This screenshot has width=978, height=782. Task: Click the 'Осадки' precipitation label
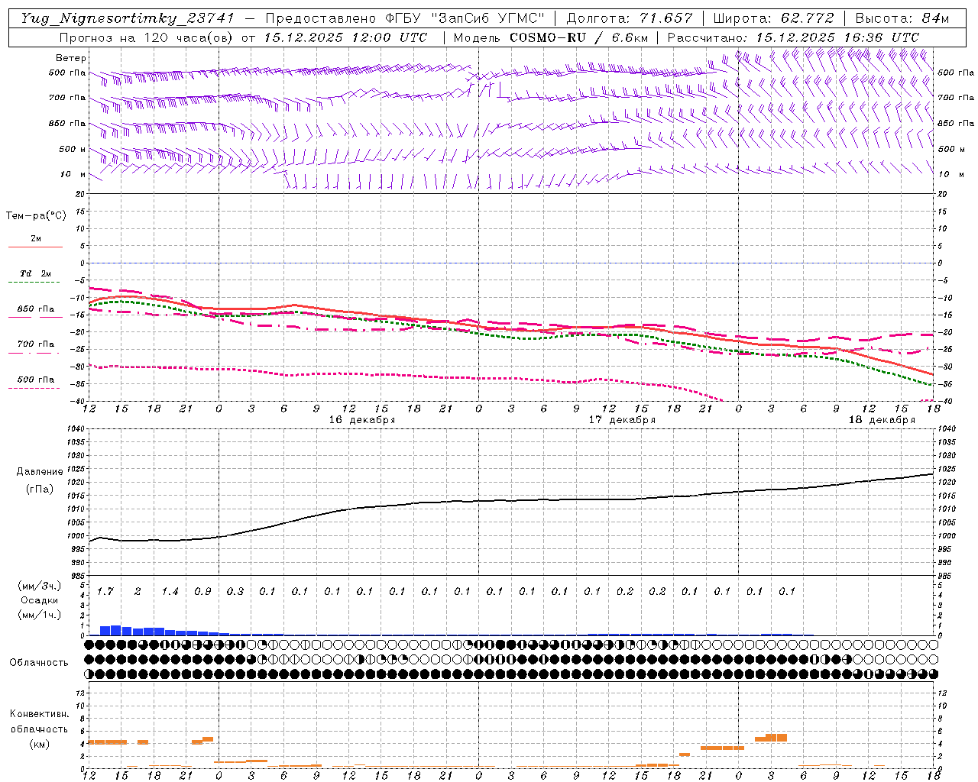tap(40, 600)
